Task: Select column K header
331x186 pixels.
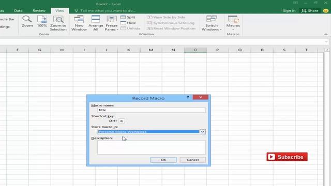Action: [129, 50]
